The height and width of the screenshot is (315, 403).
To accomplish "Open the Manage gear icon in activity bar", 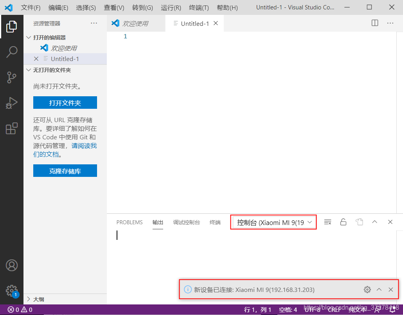I will point(12,291).
